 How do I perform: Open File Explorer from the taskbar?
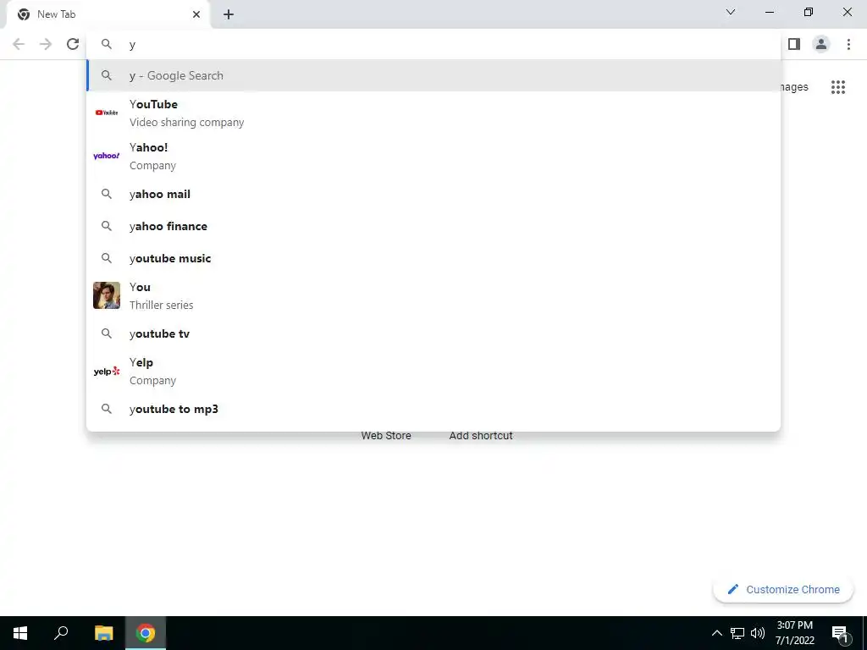point(103,633)
